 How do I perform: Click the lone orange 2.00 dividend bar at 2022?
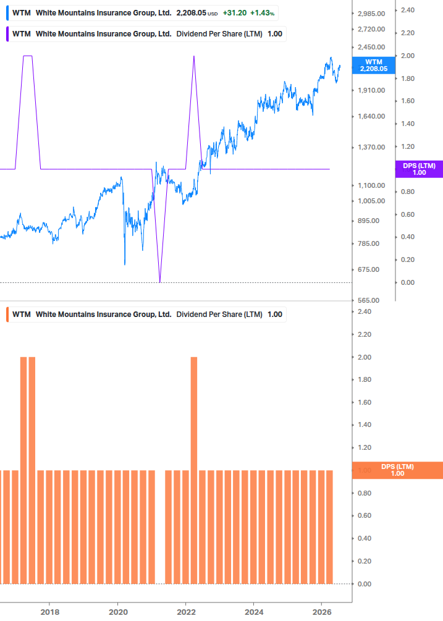pos(194,470)
